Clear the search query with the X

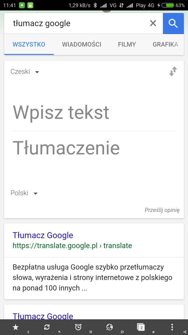(153, 23)
